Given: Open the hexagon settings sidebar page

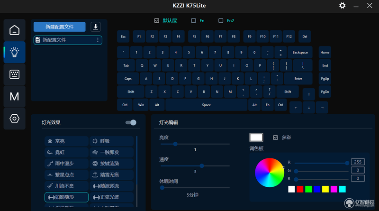Looking at the screenshot, I should point(15,119).
